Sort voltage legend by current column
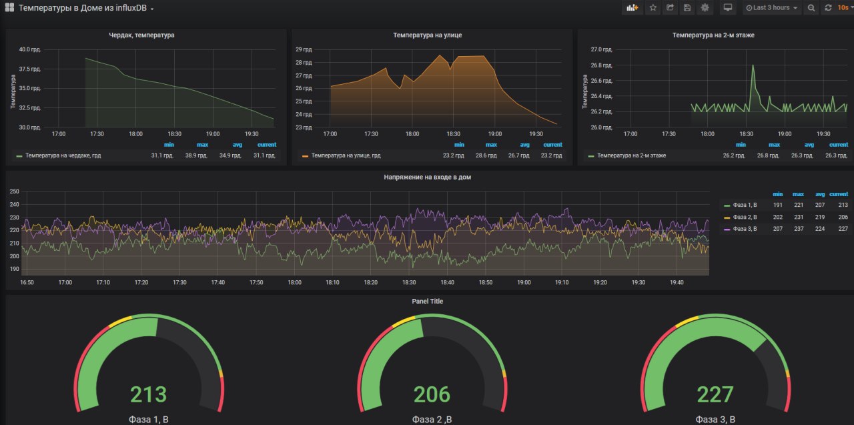 [839, 194]
